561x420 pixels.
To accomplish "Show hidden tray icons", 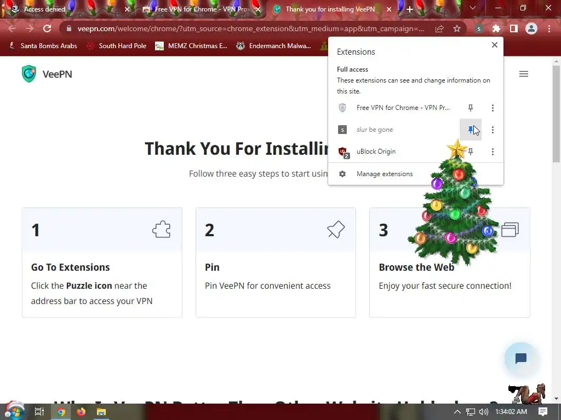I will pyautogui.click(x=457, y=412).
